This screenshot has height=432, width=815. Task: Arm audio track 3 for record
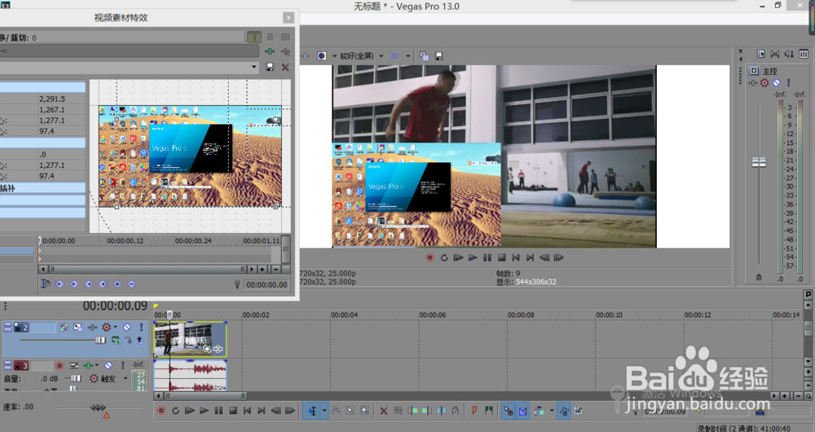59,365
